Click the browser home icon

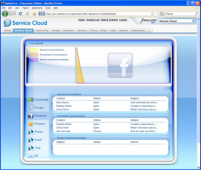(x=34, y=14)
